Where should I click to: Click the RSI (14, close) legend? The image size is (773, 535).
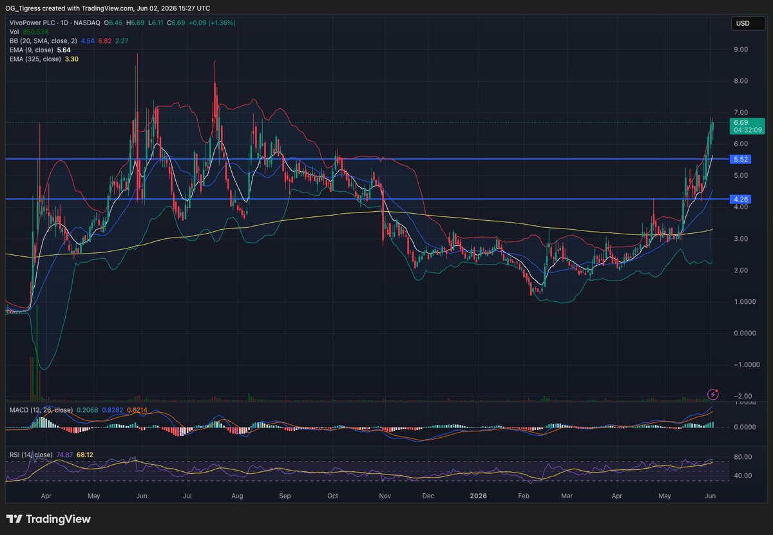coord(31,455)
